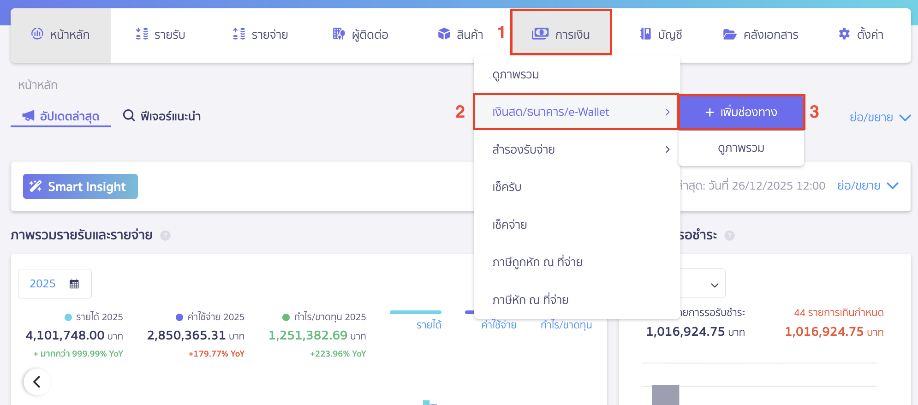Switch to the ฟีเจอร์แนะนำ tab
The image size is (918, 405).
tap(161, 116)
